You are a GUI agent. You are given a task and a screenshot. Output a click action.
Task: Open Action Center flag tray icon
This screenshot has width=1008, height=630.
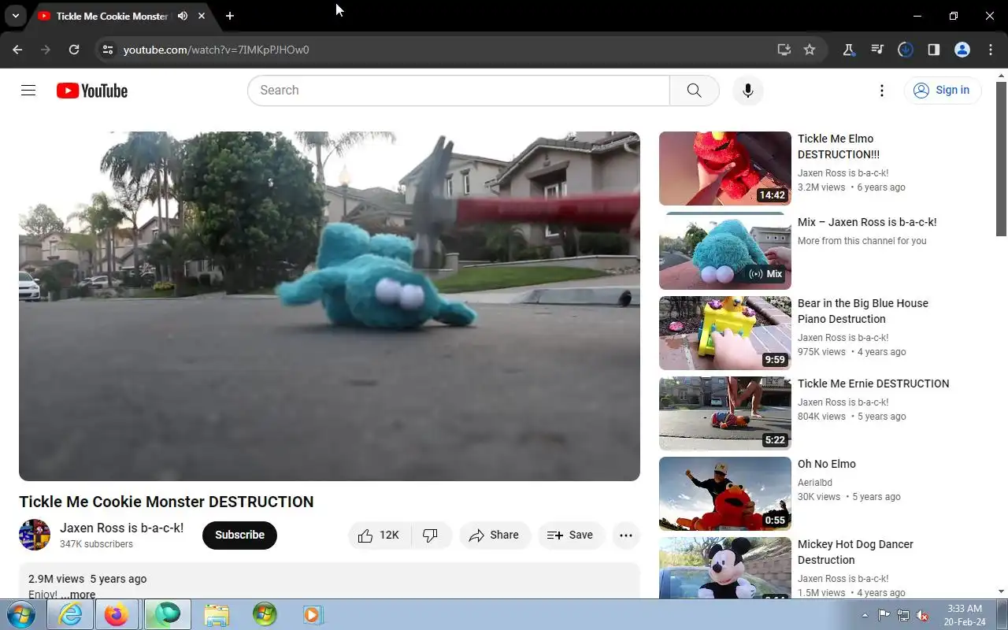(x=884, y=615)
